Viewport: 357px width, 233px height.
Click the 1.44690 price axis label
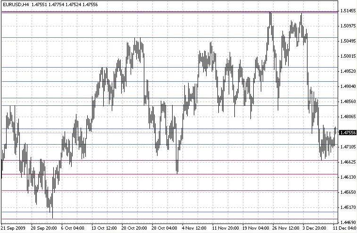tap(348, 222)
